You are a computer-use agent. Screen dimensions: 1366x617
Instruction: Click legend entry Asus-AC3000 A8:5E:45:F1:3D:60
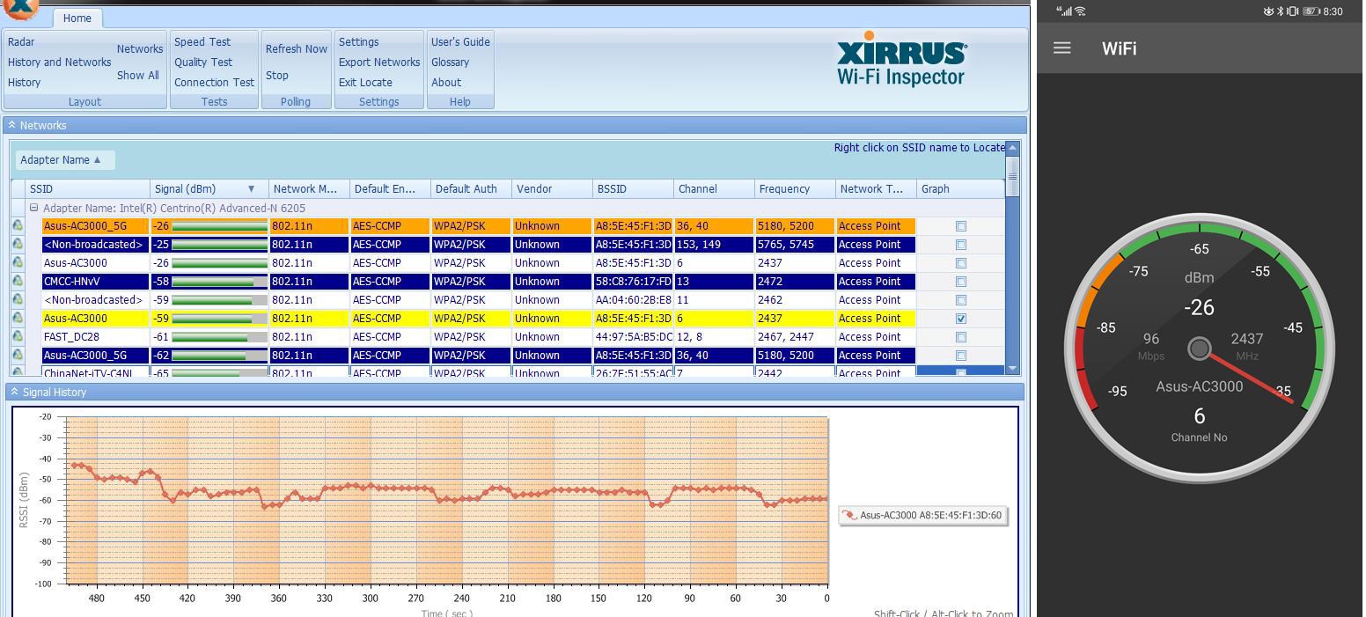coord(922,515)
